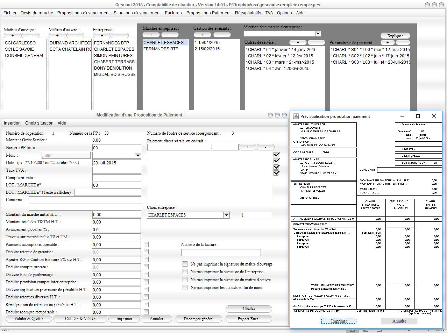This screenshot has width=447, height=333.
Task: Select 'SCI LE SAVOIE' in Maîtres d'ouvrage list
Action: point(25,49)
